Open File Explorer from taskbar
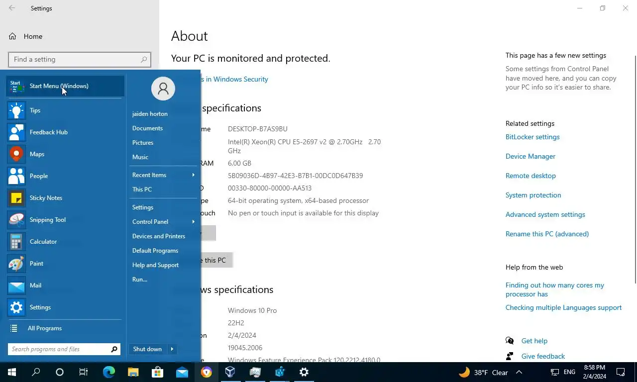The image size is (637, 382). [x=133, y=372]
